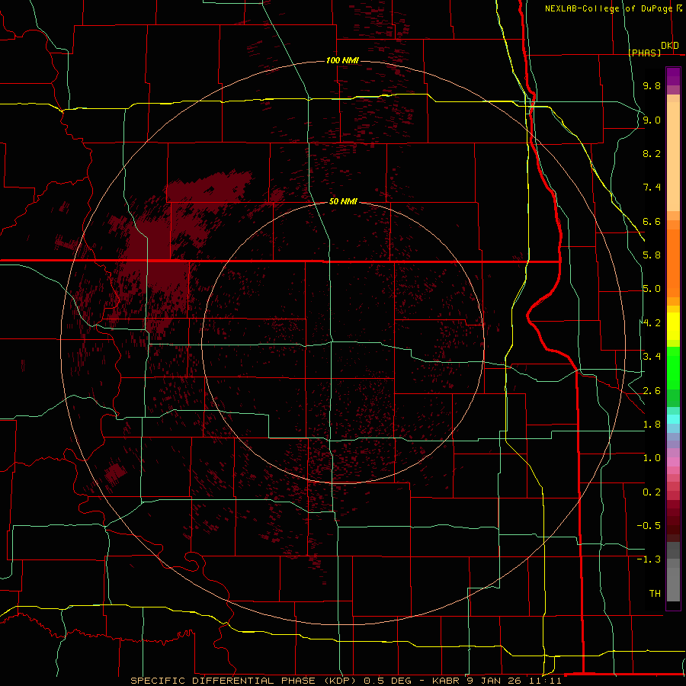This screenshot has height=686, width=686.
Task: Click the '100 NMI' range ring label
Action: [342, 60]
